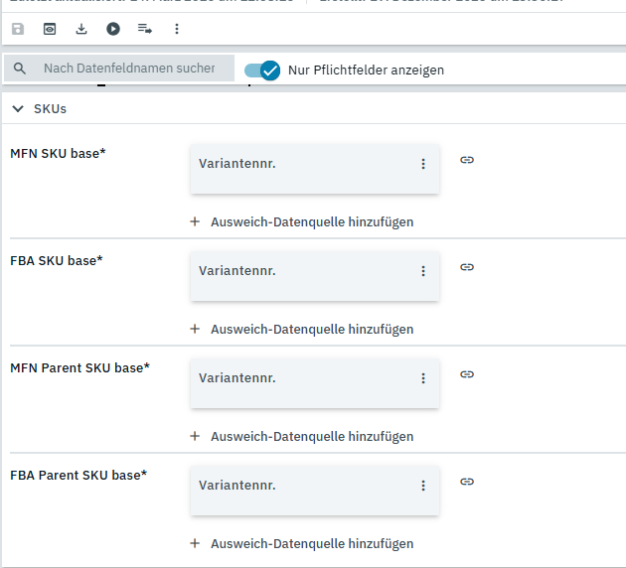Click the 'Nach Datenfeldnamen suchen' search field
This screenshot has width=626, height=568.
coord(129,69)
